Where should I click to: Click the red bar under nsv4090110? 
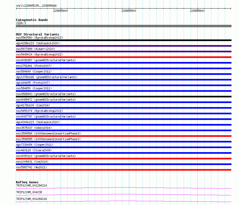(124, 159)
